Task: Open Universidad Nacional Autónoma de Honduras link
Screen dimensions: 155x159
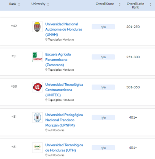Action: pos(64,29)
